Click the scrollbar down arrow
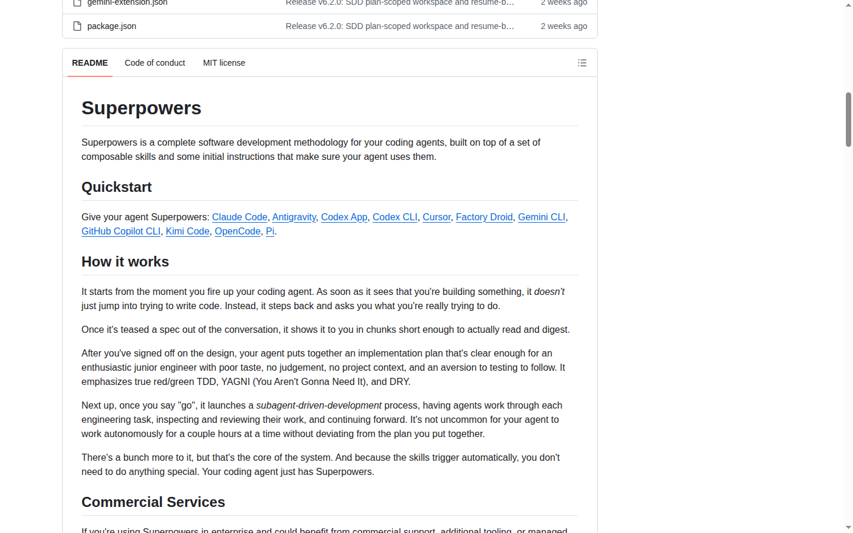 848,527
